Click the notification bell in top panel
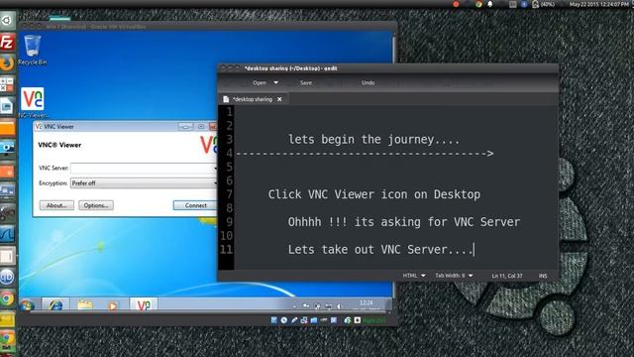The width and height of the screenshot is (634, 357). 490,4
